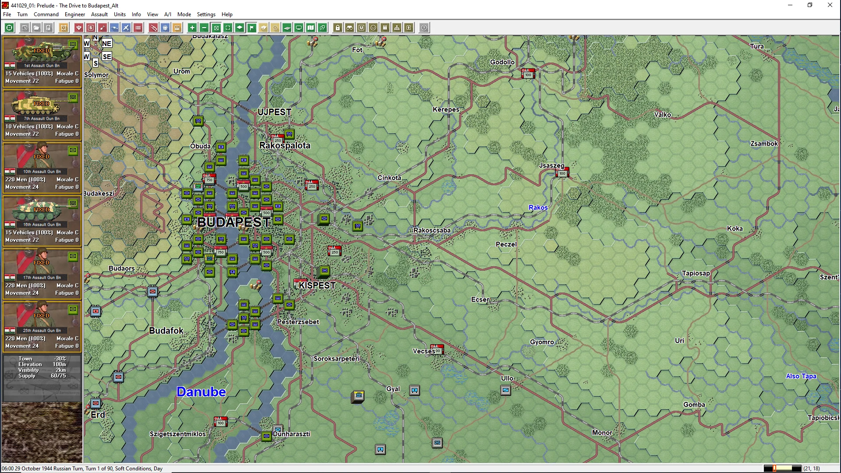Select the 10th Assault Gun Bn unit card
This screenshot has height=473, width=841.
(x=42, y=167)
